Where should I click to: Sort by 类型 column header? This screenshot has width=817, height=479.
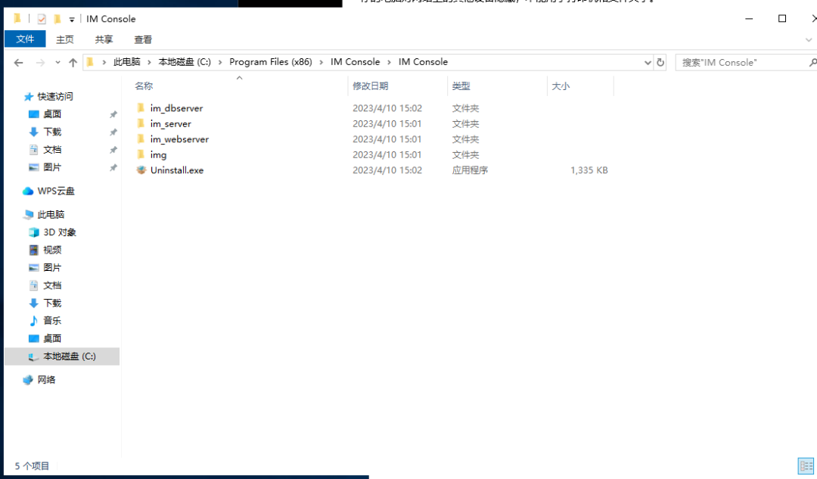coord(461,86)
